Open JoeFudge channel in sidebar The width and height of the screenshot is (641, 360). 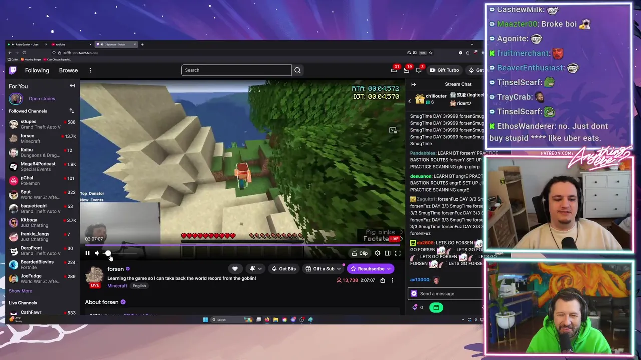tap(42, 278)
